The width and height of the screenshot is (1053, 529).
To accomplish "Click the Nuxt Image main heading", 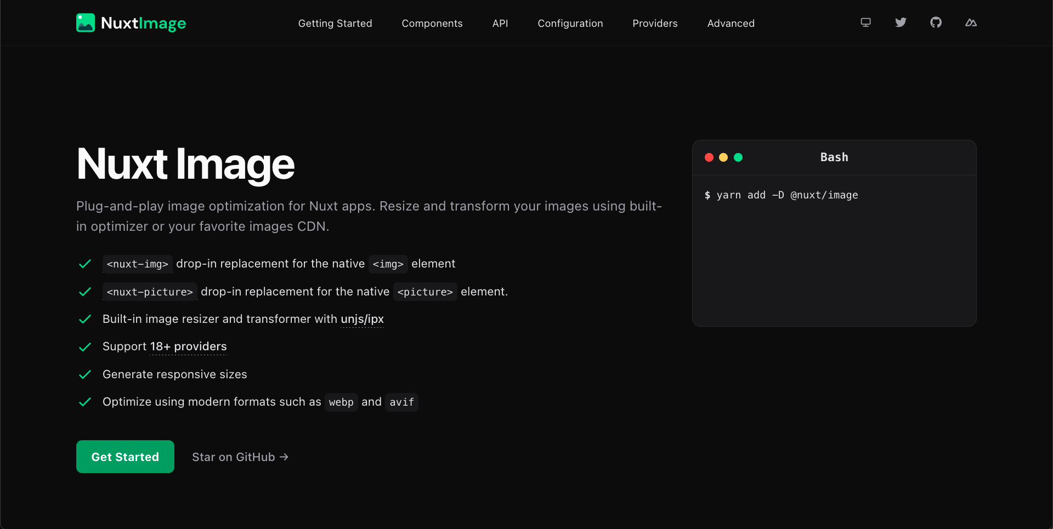I will click(185, 164).
